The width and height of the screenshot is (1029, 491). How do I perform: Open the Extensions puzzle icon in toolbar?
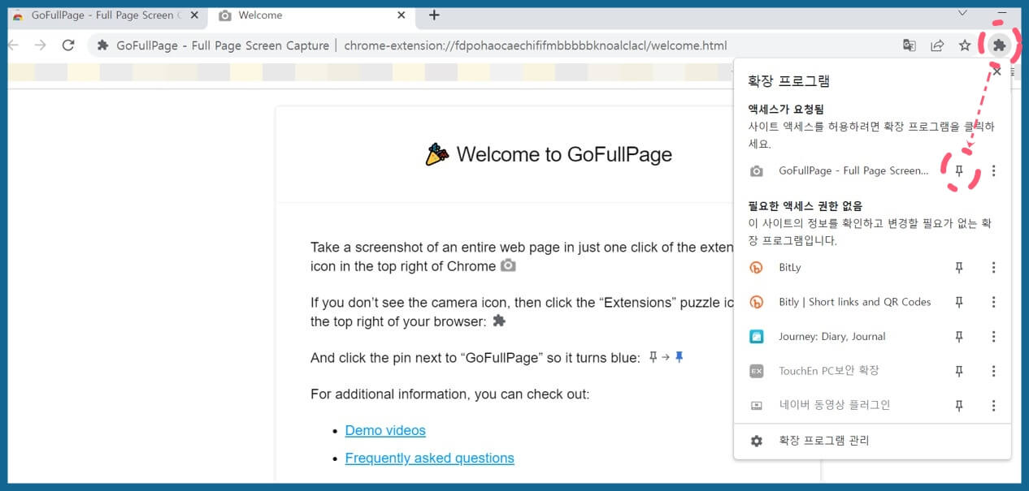pos(999,45)
